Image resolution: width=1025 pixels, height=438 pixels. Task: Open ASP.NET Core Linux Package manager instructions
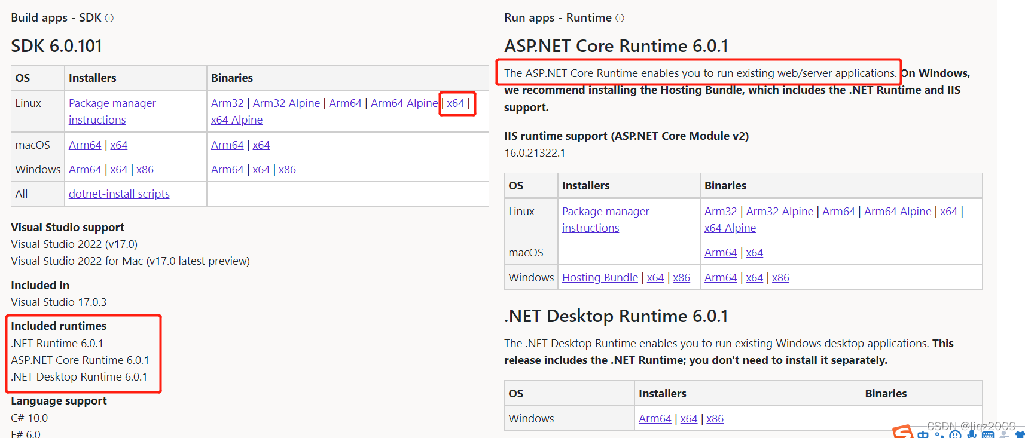coord(606,219)
